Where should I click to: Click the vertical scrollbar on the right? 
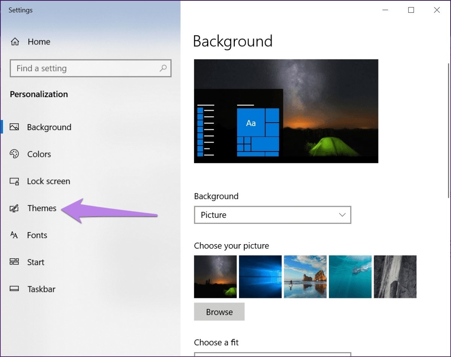click(448, 130)
